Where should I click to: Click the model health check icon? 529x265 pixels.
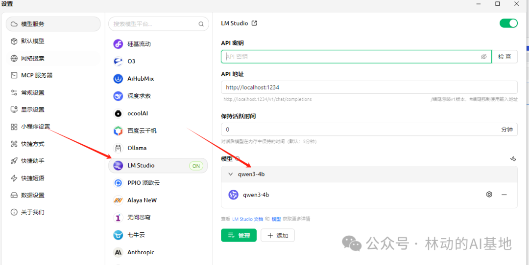coord(513,158)
